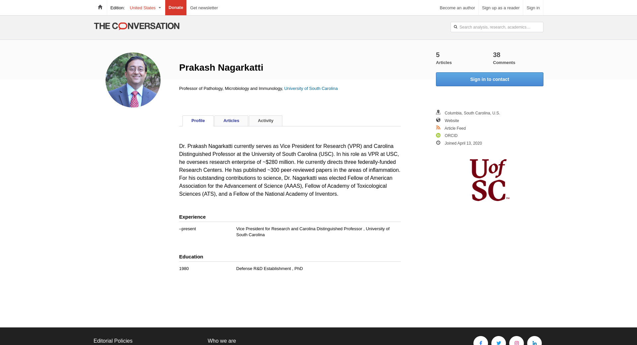637x345 pixels.
Task: Click the Joined April 13, 2020 text
Action: click(x=463, y=143)
